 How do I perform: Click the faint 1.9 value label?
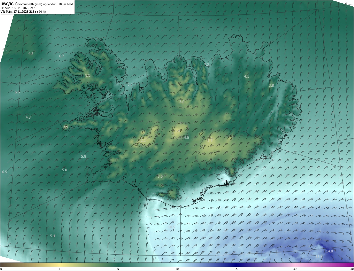point(210,140)
